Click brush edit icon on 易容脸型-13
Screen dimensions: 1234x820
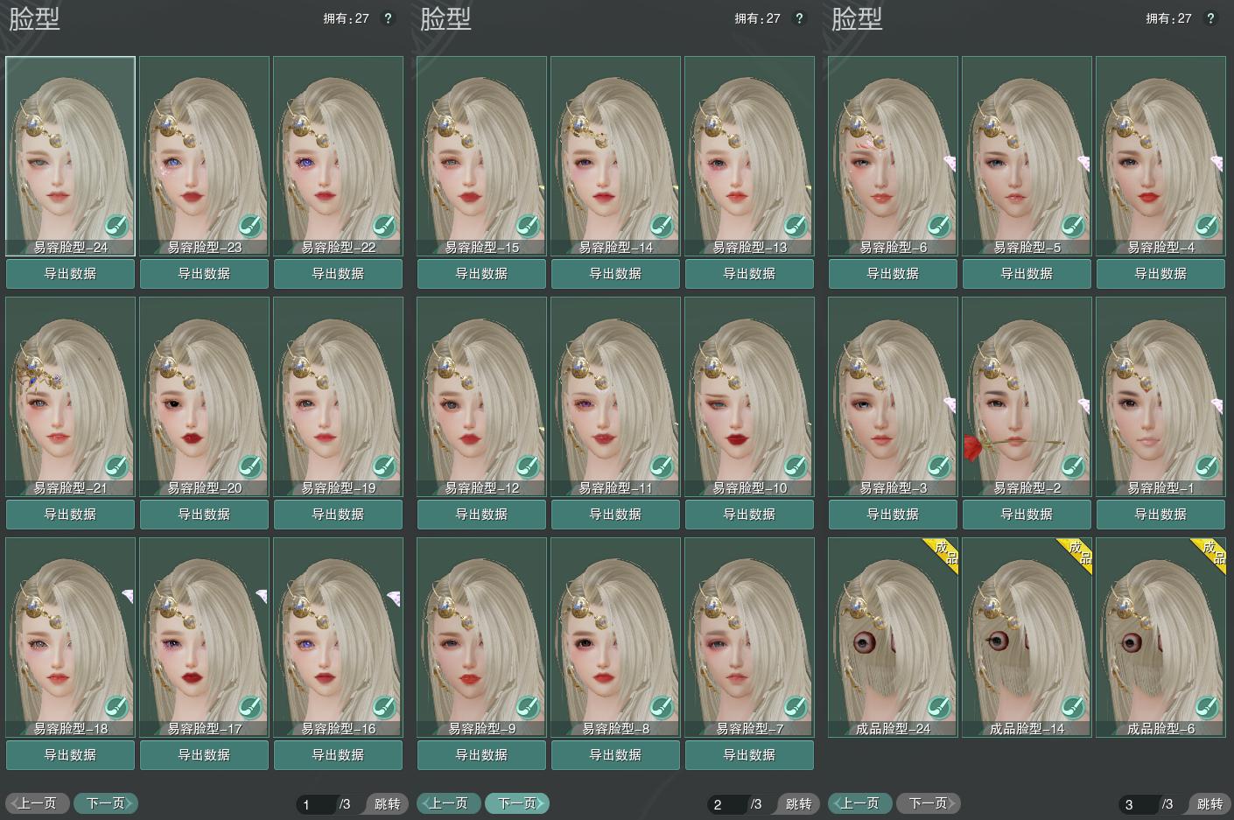[x=796, y=227]
